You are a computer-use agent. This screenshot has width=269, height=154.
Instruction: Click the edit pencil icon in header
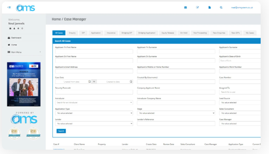(x=197, y=7)
